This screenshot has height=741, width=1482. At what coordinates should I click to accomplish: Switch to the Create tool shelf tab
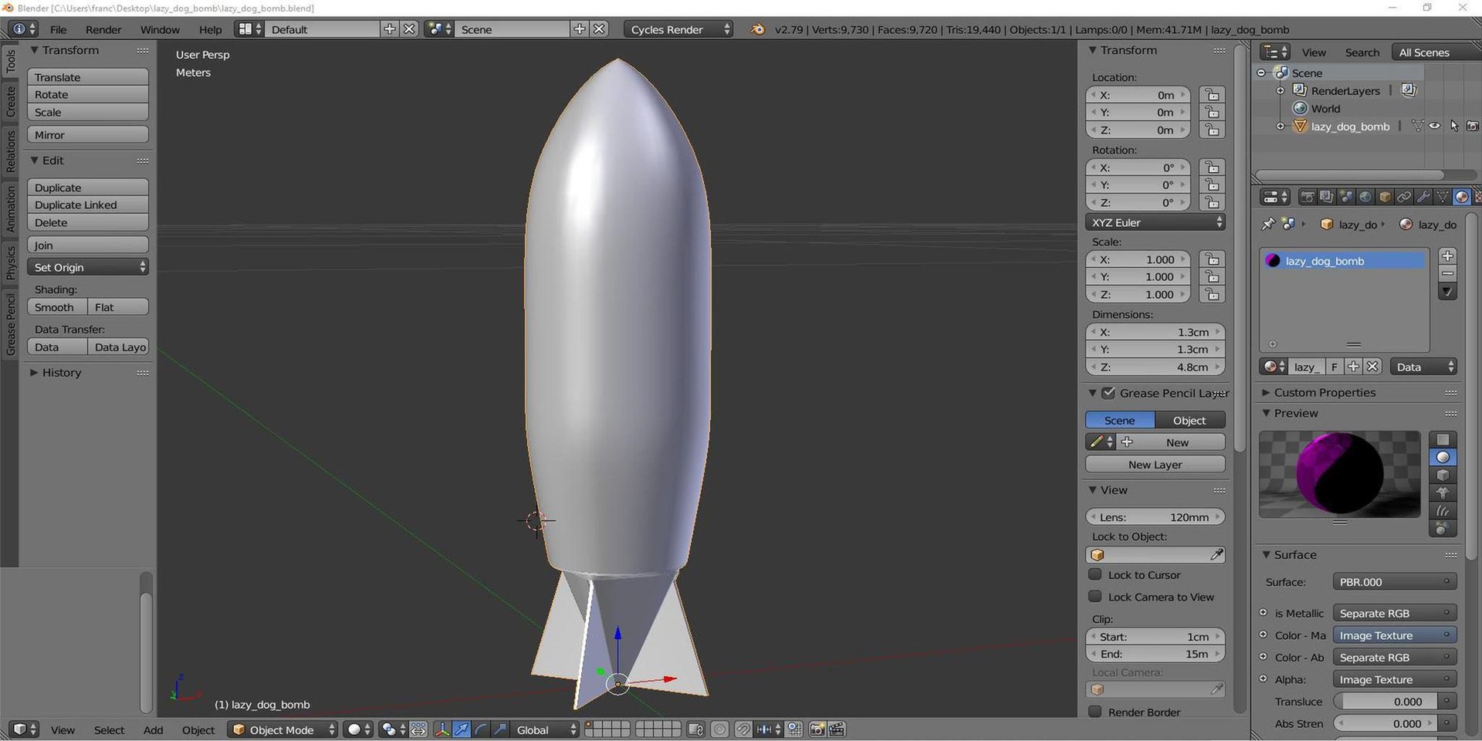point(10,101)
